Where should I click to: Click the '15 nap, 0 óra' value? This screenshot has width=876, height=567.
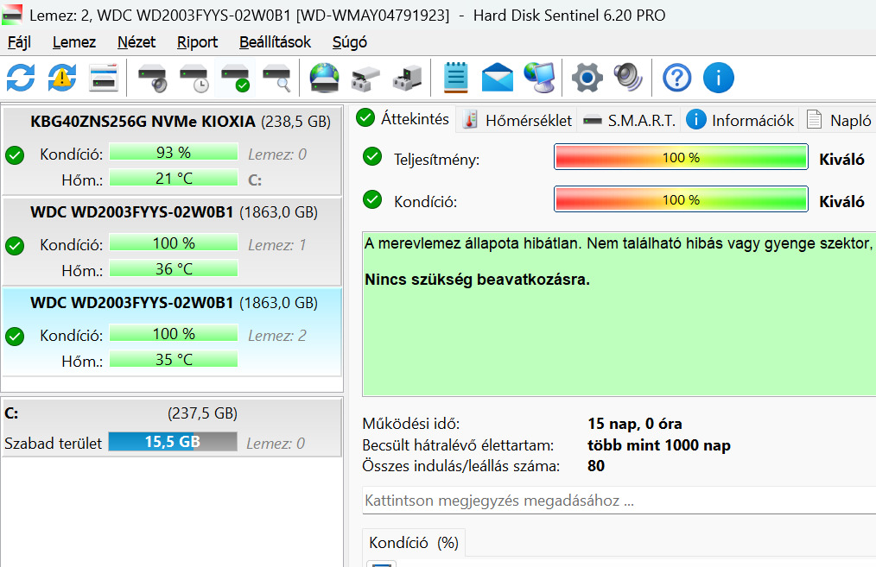click(x=635, y=424)
